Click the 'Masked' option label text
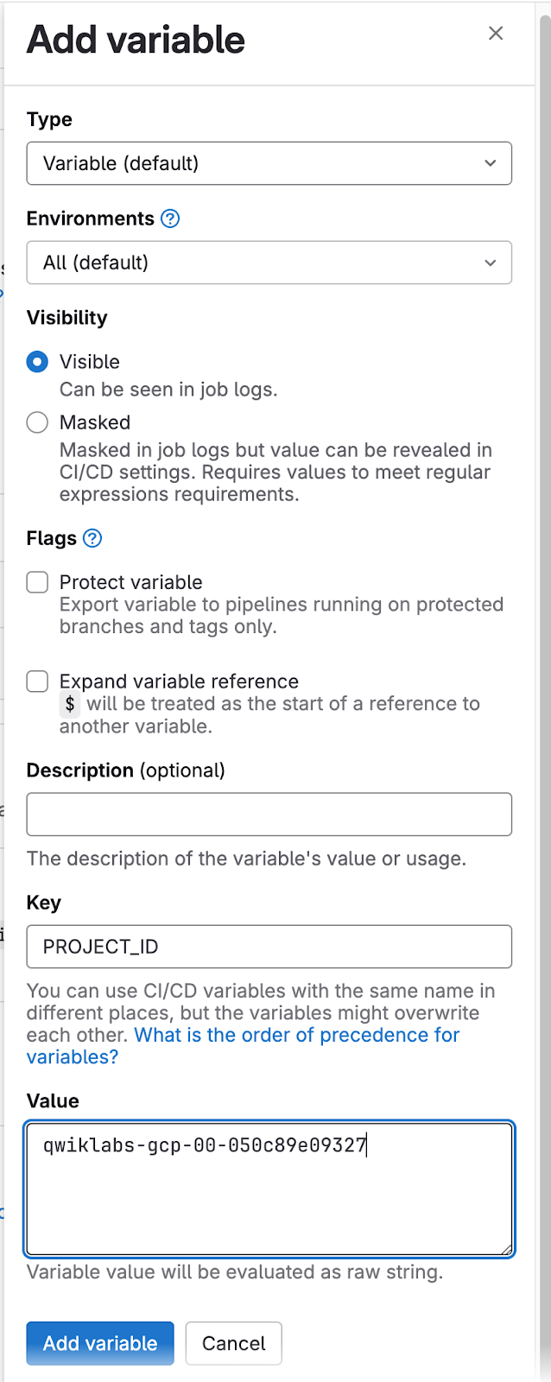Screen dimensions: 551x1382 (x=95, y=422)
